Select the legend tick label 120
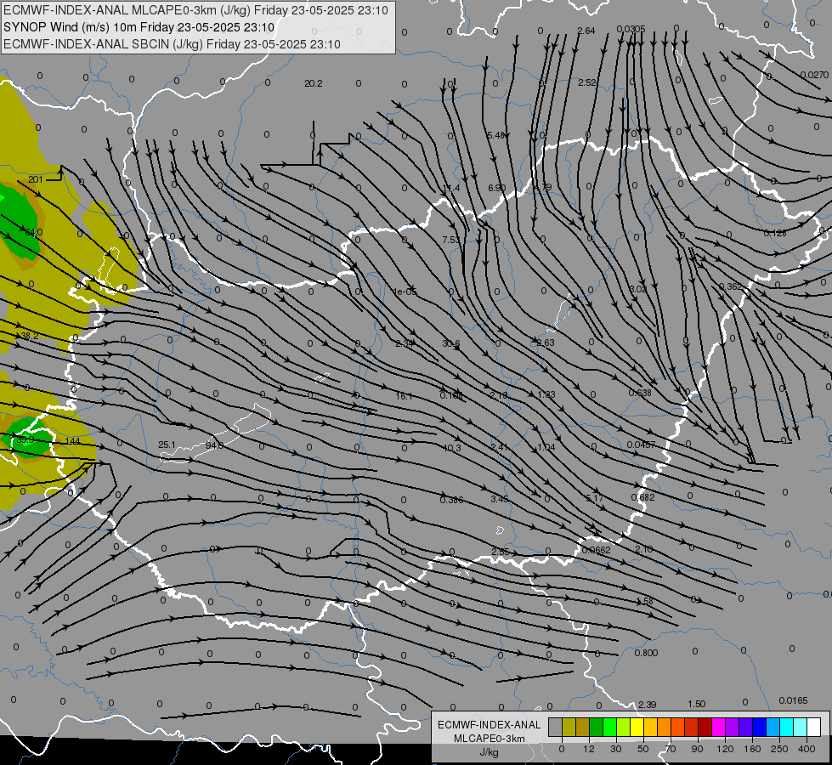Screen dimensions: 832x765 click(725, 749)
